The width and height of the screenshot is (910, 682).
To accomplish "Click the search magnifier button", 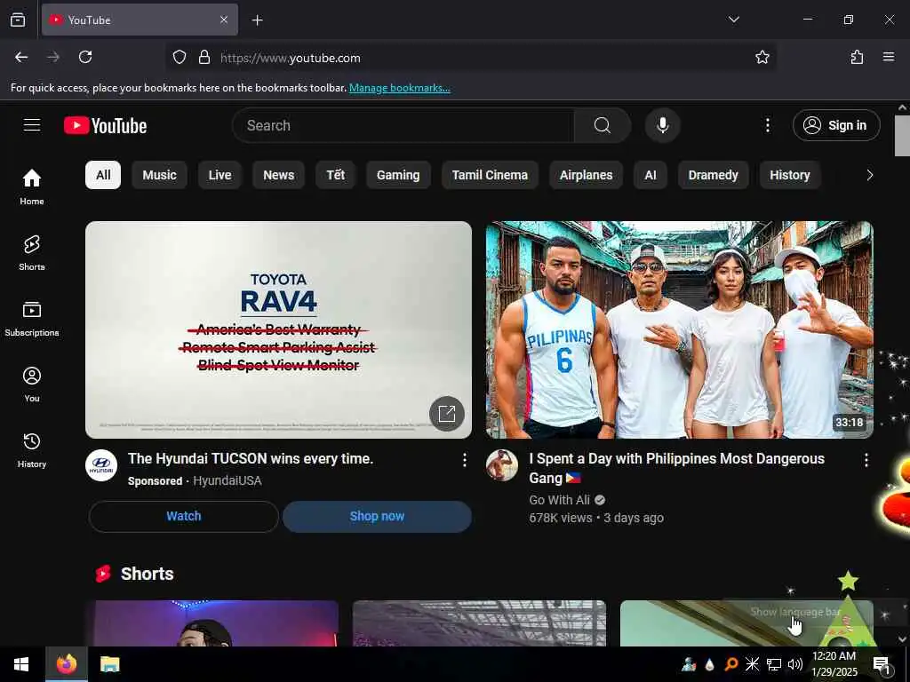I will tap(603, 125).
